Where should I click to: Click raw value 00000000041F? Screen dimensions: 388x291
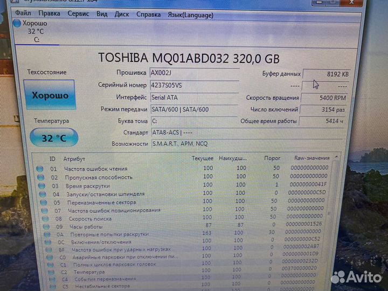pos(308,184)
